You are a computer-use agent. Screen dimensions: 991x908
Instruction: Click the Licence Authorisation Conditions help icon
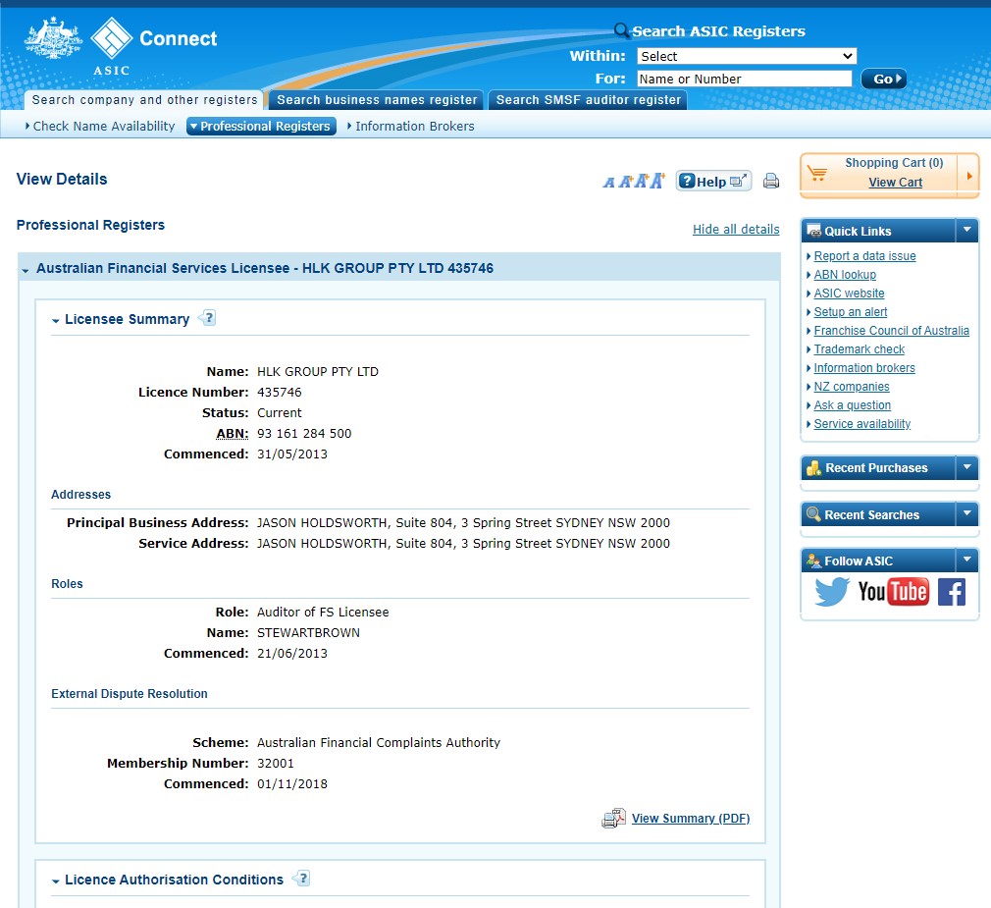tap(301, 879)
